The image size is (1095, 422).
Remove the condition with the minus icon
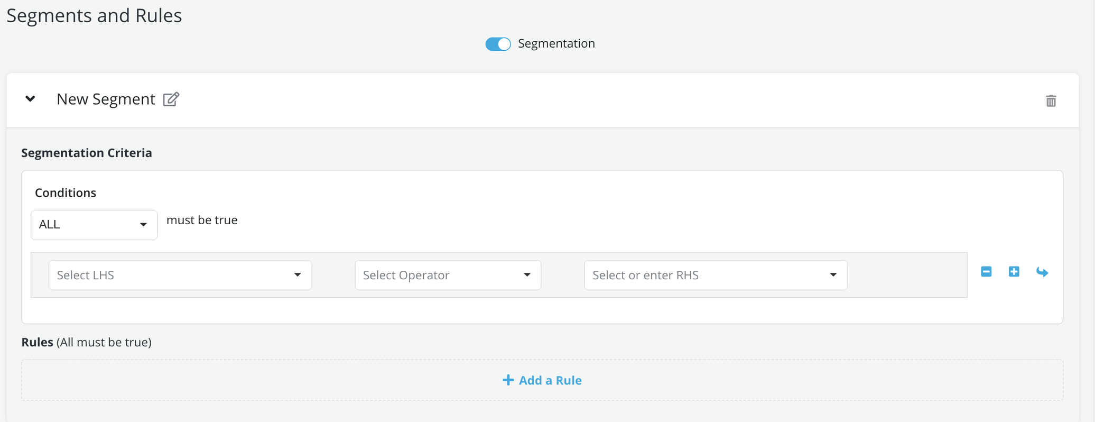tap(986, 272)
